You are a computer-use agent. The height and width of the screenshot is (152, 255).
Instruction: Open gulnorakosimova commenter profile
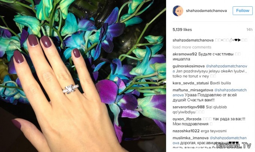(189, 66)
